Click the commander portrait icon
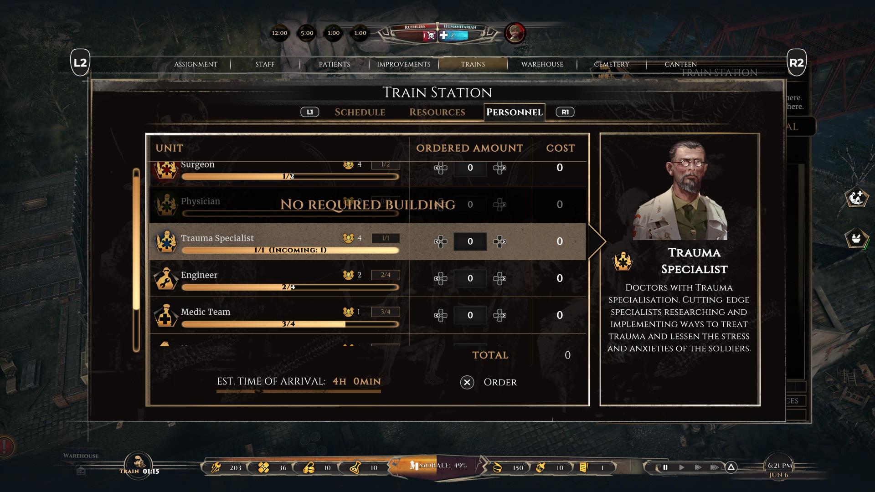 click(x=515, y=33)
